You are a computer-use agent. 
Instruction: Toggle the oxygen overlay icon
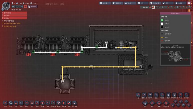click(x=150, y=7)
